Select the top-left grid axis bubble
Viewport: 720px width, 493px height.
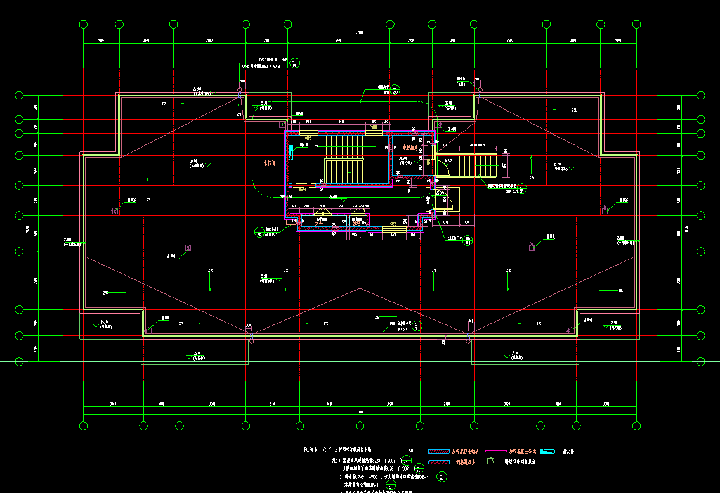83,24
